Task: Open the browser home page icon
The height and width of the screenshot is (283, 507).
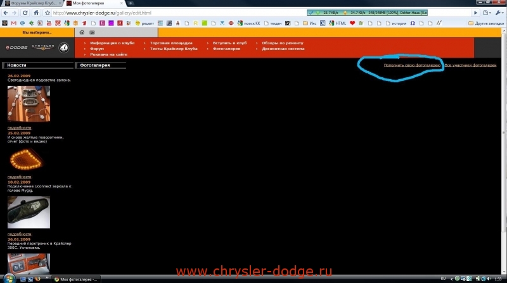Action: click(36, 13)
